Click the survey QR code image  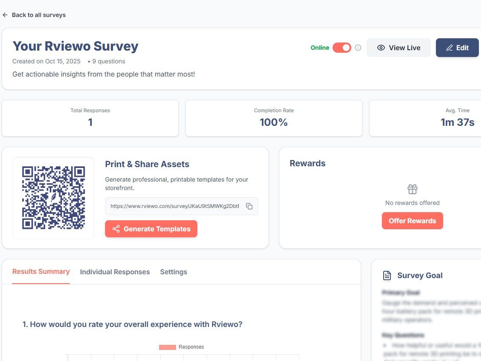coord(54,198)
